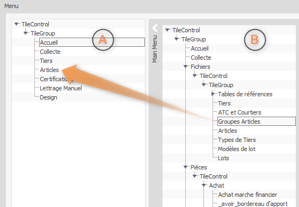Select Groupes Articles in right tree
Screen dimensions: 299x207
[x=239, y=122]
